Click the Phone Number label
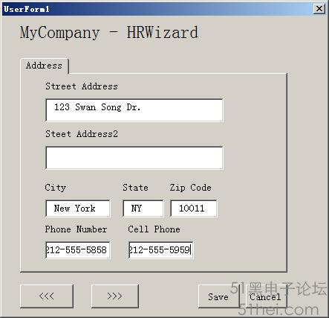Screen dimensions: 329x318 point(76,229)
